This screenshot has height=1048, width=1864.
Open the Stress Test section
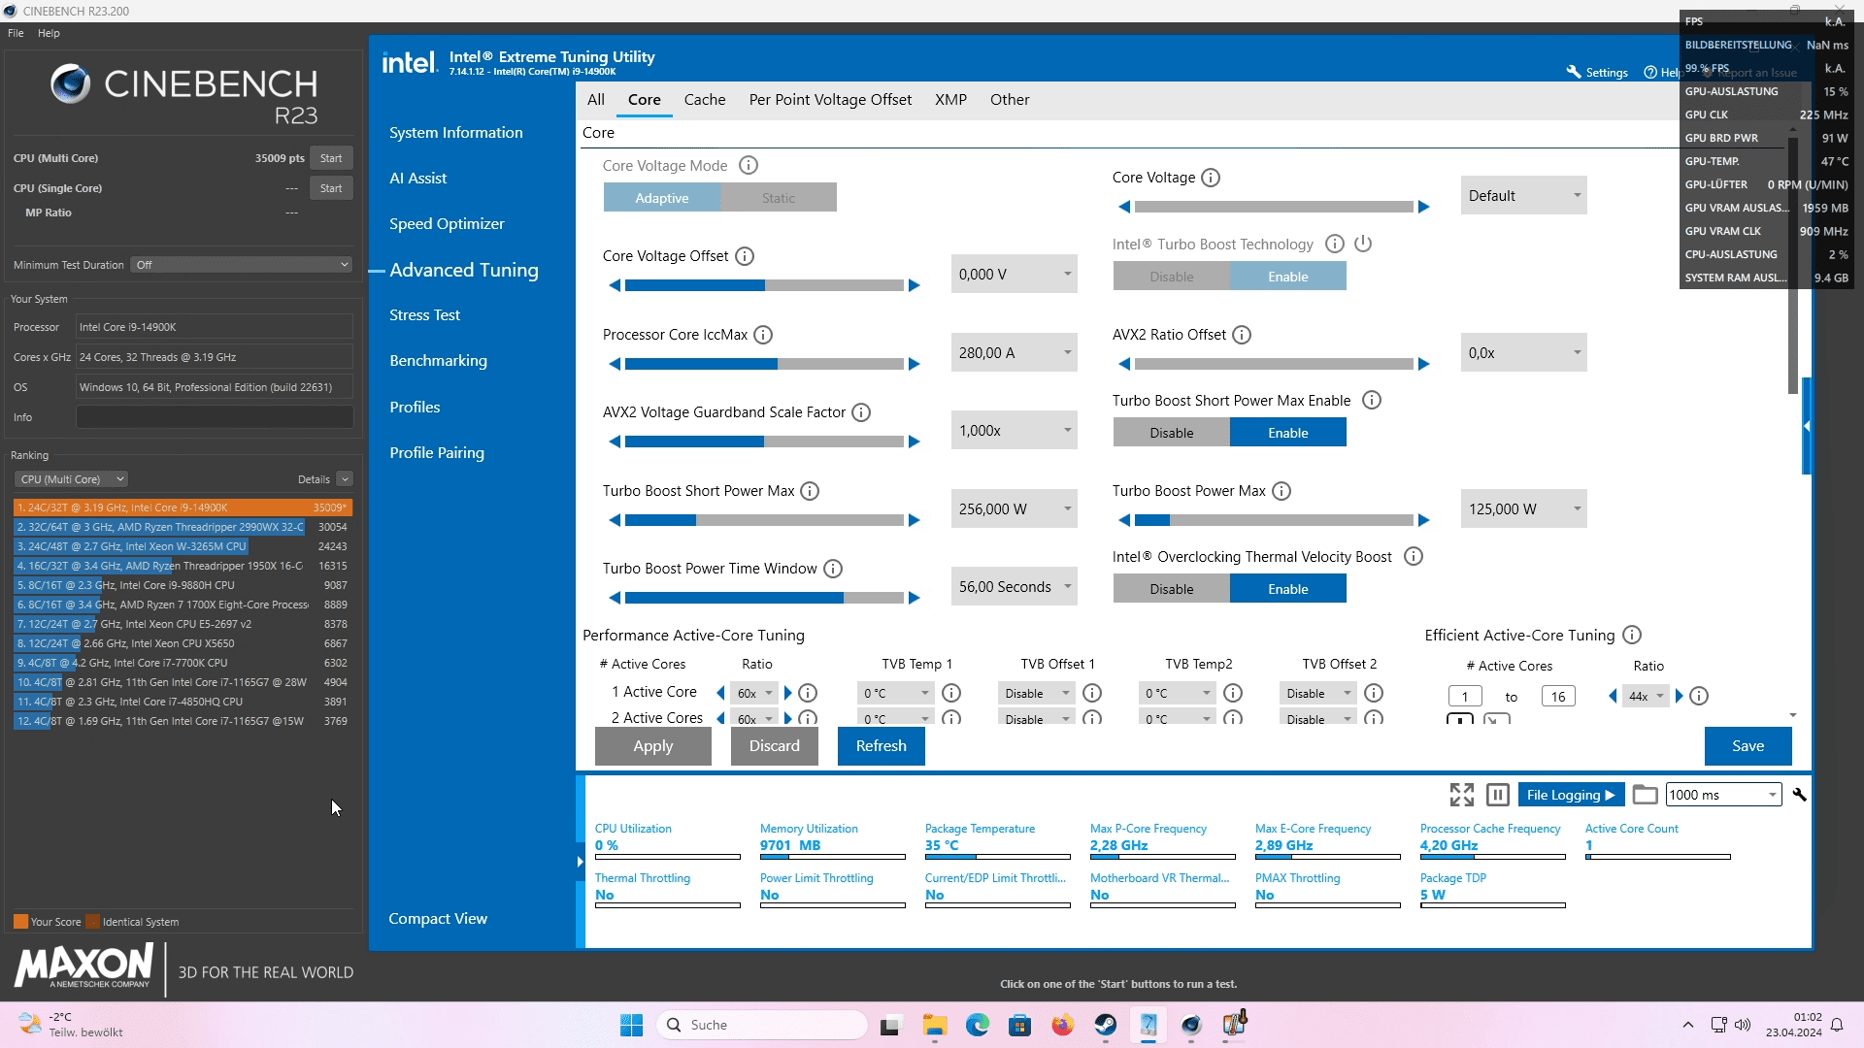[x=424, y=315]
